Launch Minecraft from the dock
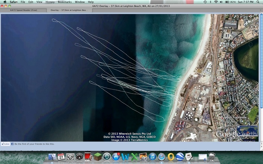 (x=97, y=157)
